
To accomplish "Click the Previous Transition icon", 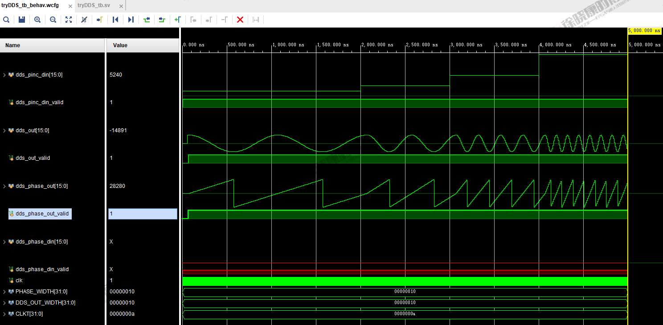I will click(x=147, y=20).
